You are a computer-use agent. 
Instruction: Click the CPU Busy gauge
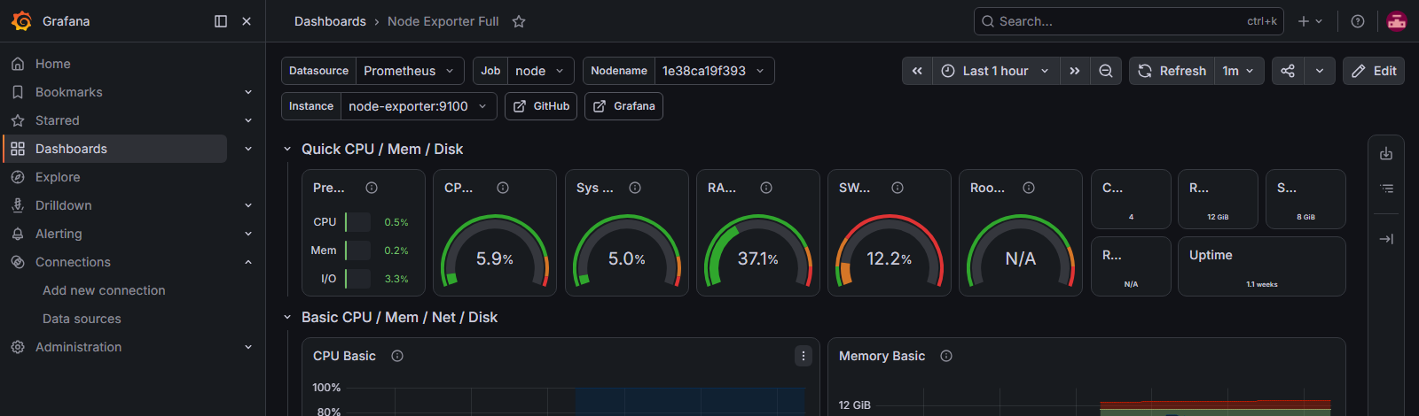(495, 250)
